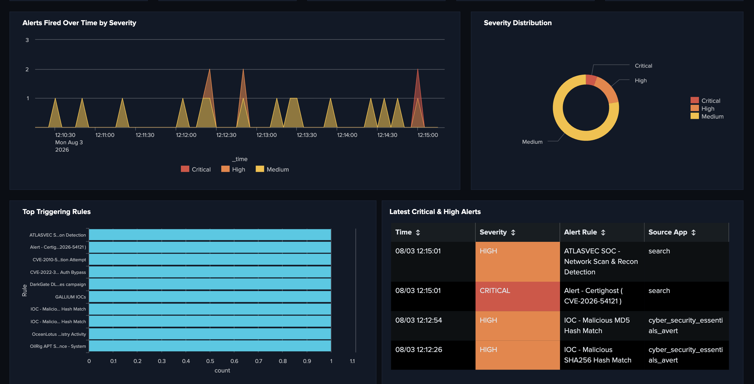
Task: Click the Medium label beside donut chart
Action: click(532, 142)
